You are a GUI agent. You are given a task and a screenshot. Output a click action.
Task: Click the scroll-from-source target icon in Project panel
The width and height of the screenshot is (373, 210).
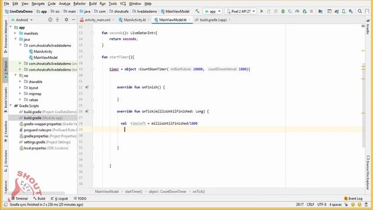[x=50, y=20]
